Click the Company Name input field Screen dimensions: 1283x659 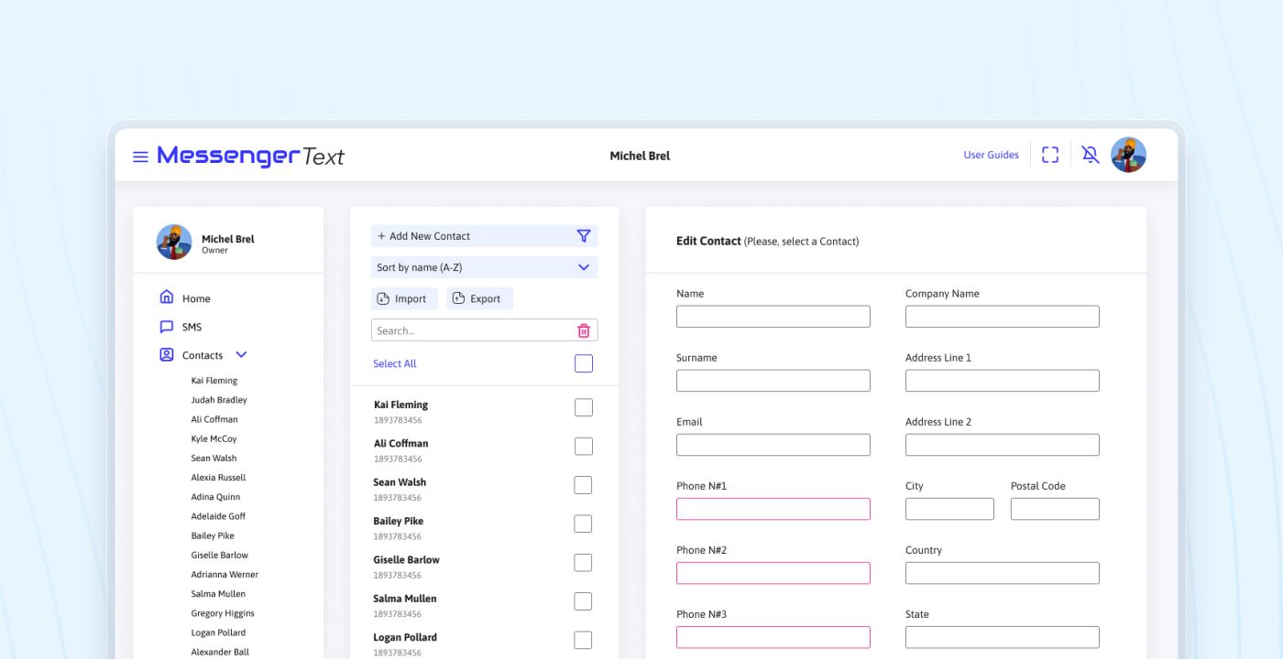tap(1003, 317)
